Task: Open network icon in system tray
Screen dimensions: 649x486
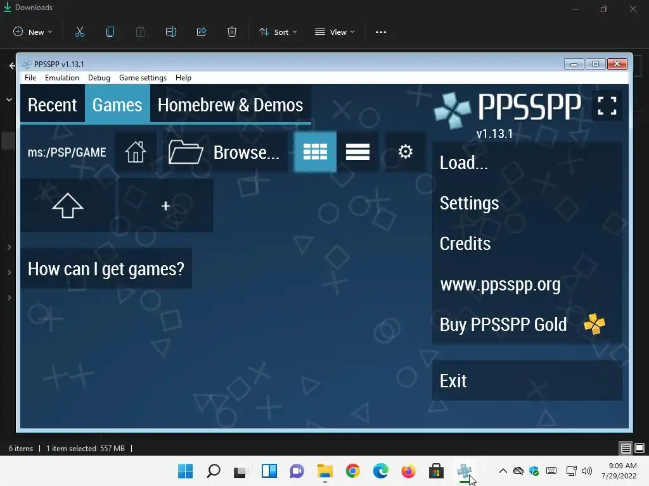Action: tap(571, 471)
